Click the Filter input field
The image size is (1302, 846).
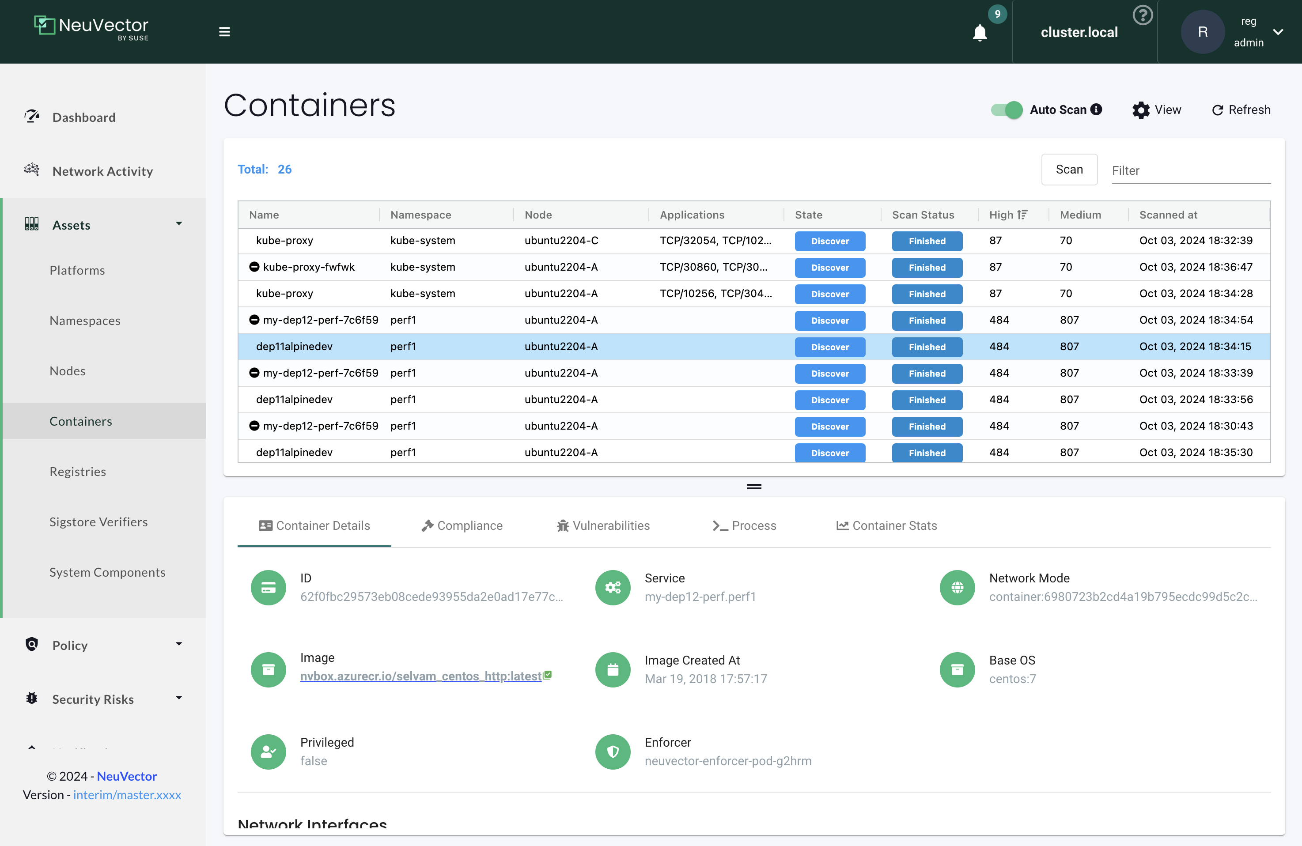tap(1190, 170)
